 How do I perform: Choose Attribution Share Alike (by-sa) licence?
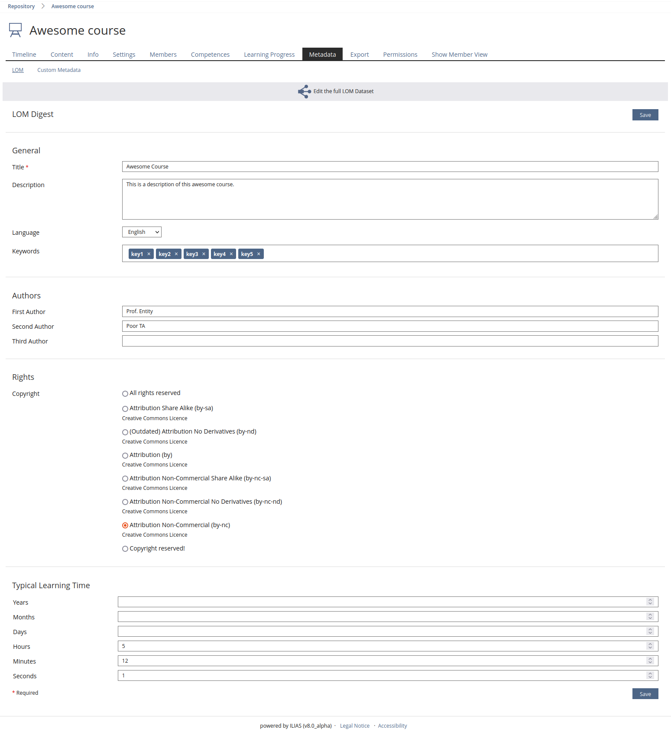pos(125,409)
